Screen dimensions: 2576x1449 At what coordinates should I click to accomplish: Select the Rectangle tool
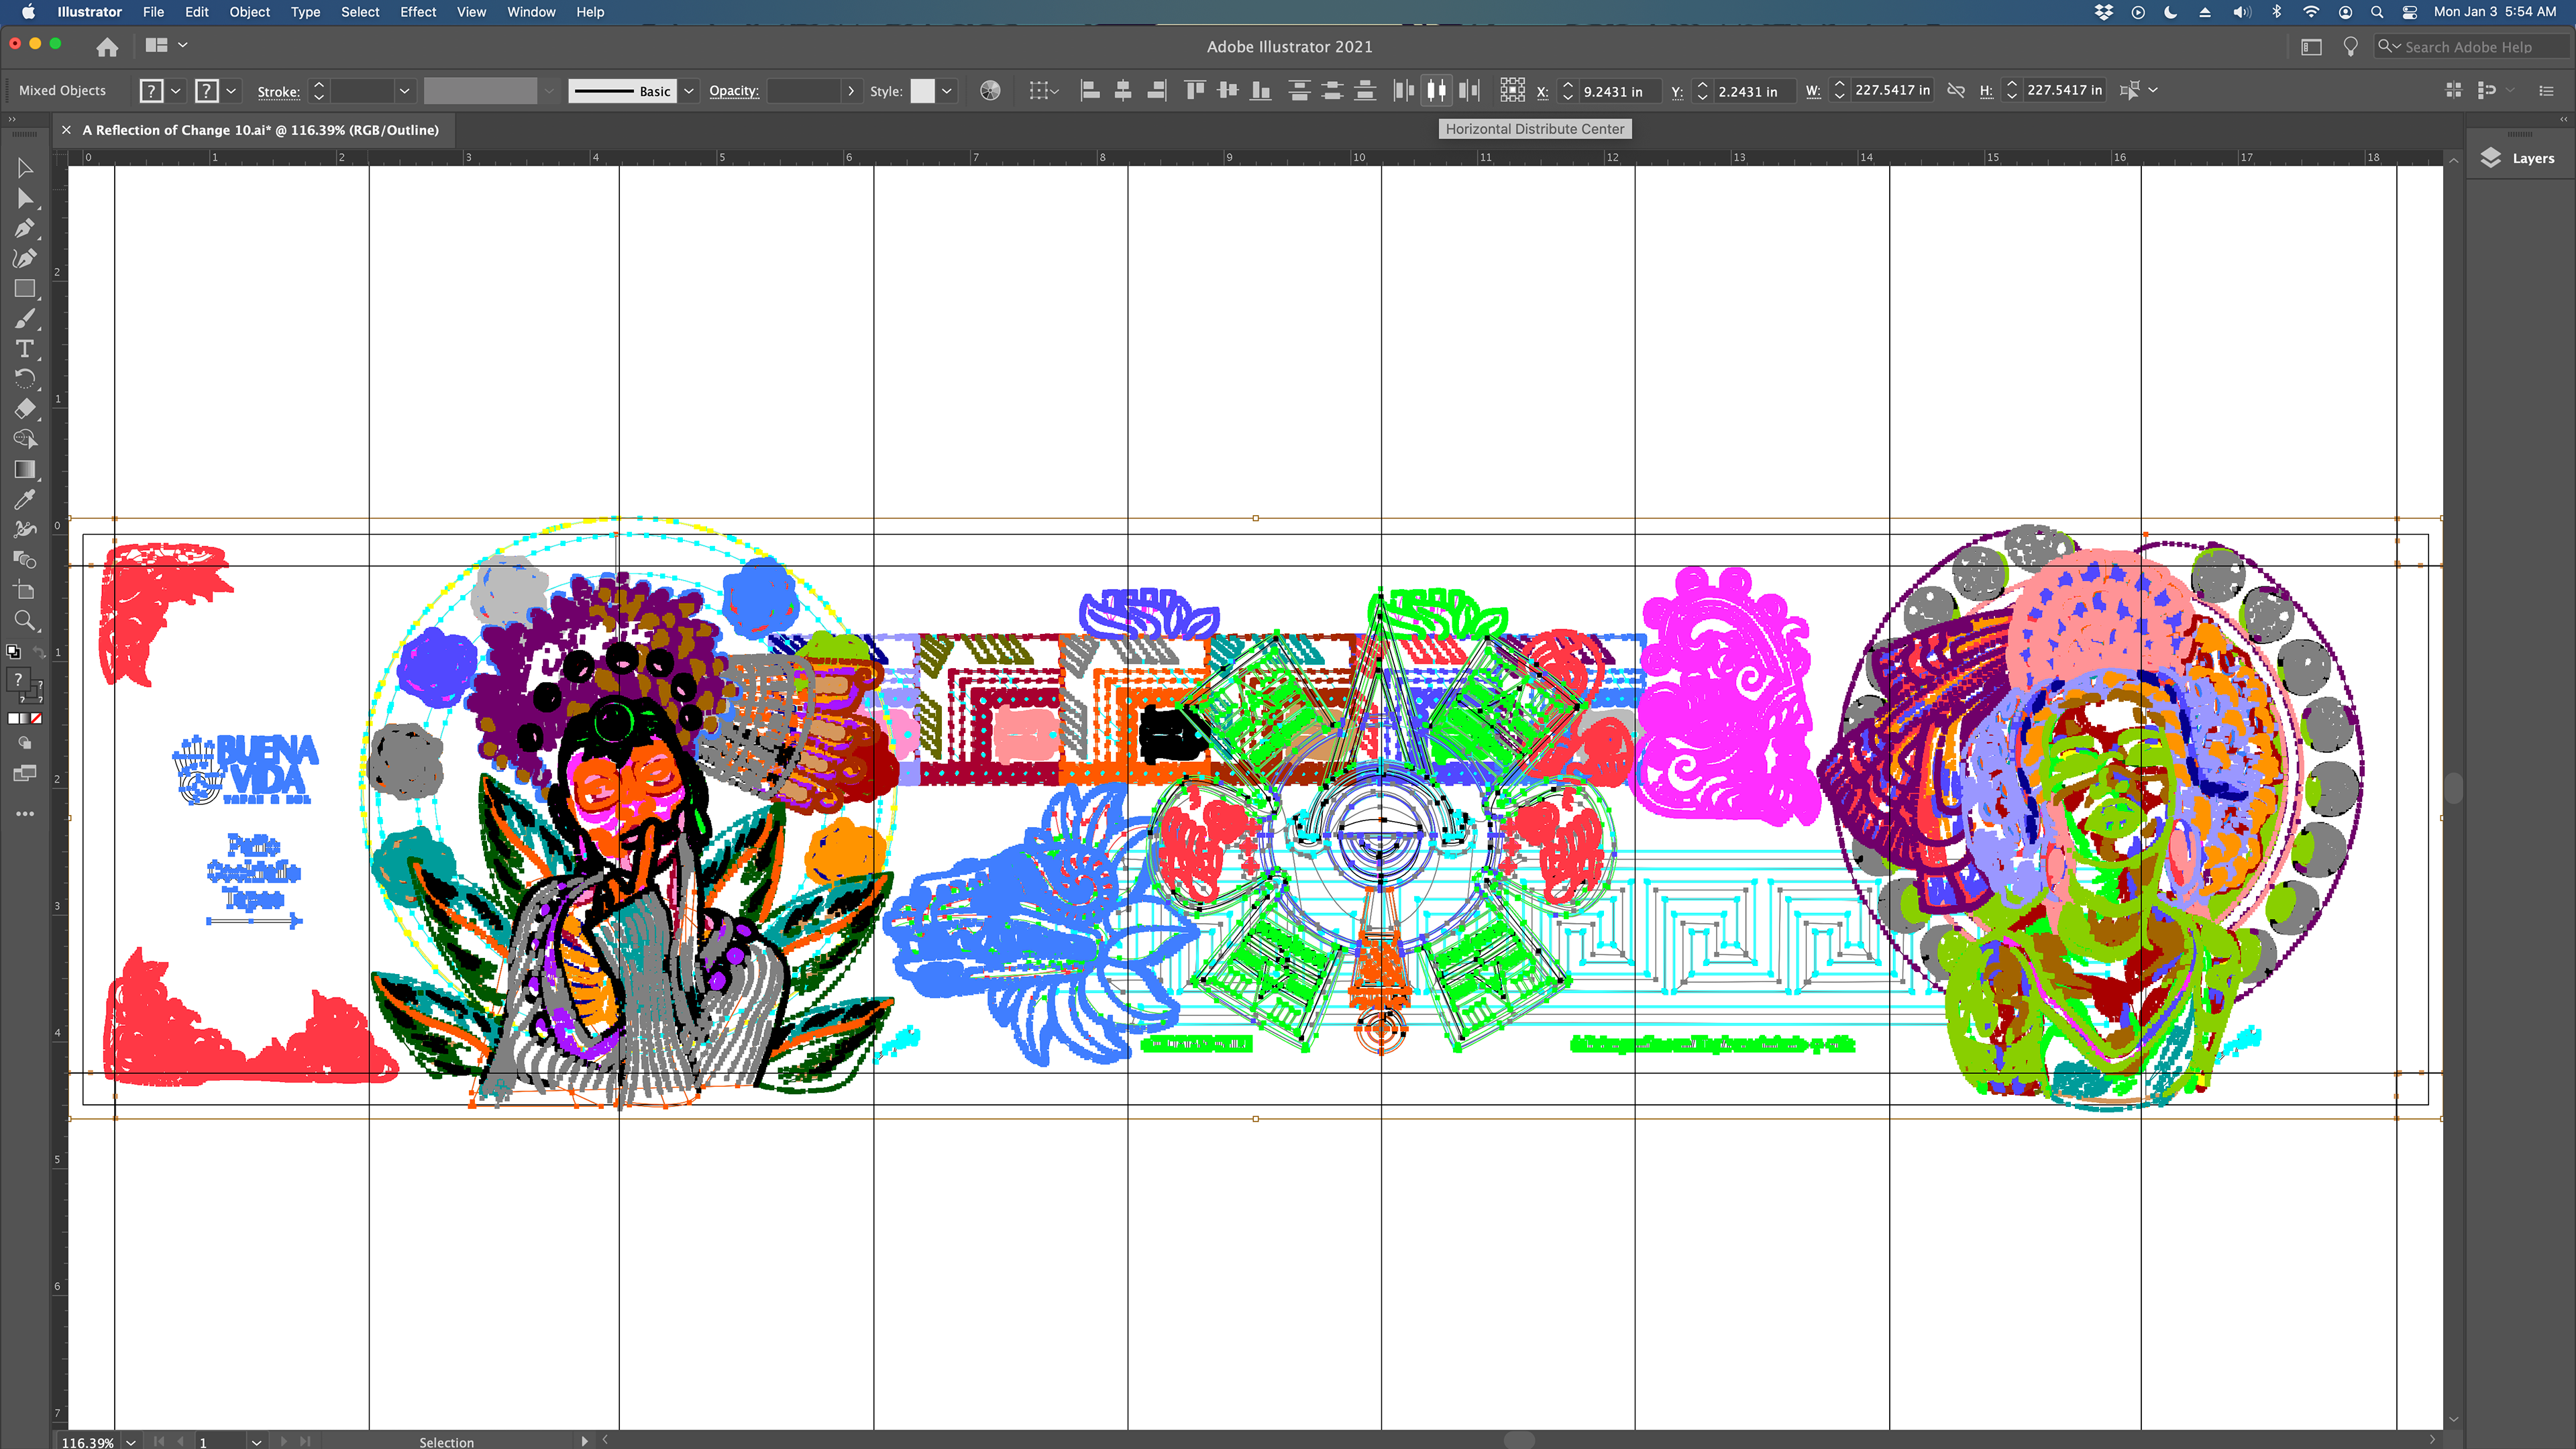tap(25, 289)
